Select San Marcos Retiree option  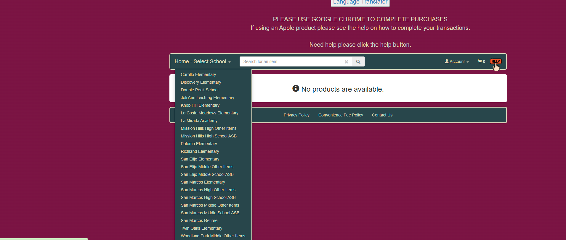[x=199, y=220]
